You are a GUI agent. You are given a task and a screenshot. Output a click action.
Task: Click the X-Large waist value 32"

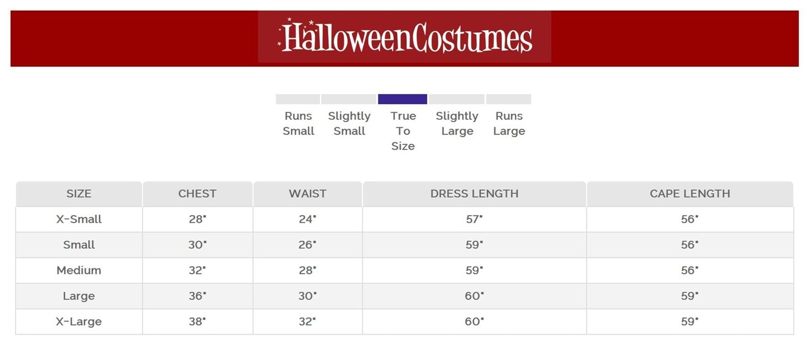click(x=307, y=322)
